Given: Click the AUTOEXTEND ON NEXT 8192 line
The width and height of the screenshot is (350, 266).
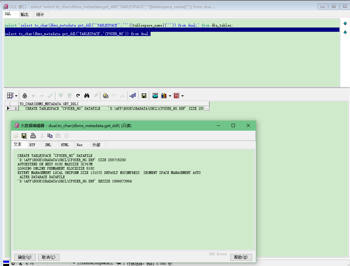Looking at the screenshot, I should [55, 164].
